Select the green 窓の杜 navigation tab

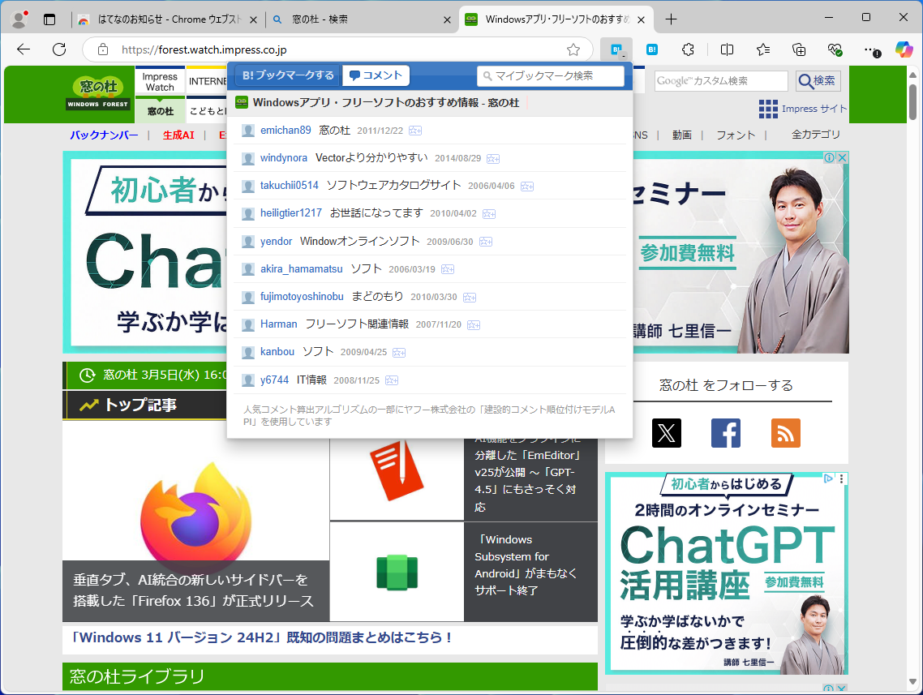coord(160,109)
